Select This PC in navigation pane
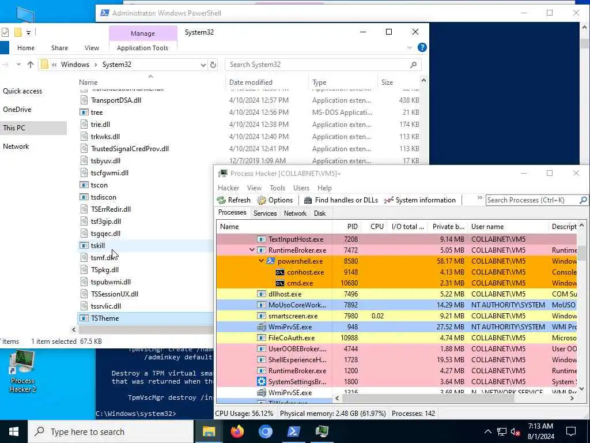This screenshot has height=443, width=590. click(x=33, y=128)
